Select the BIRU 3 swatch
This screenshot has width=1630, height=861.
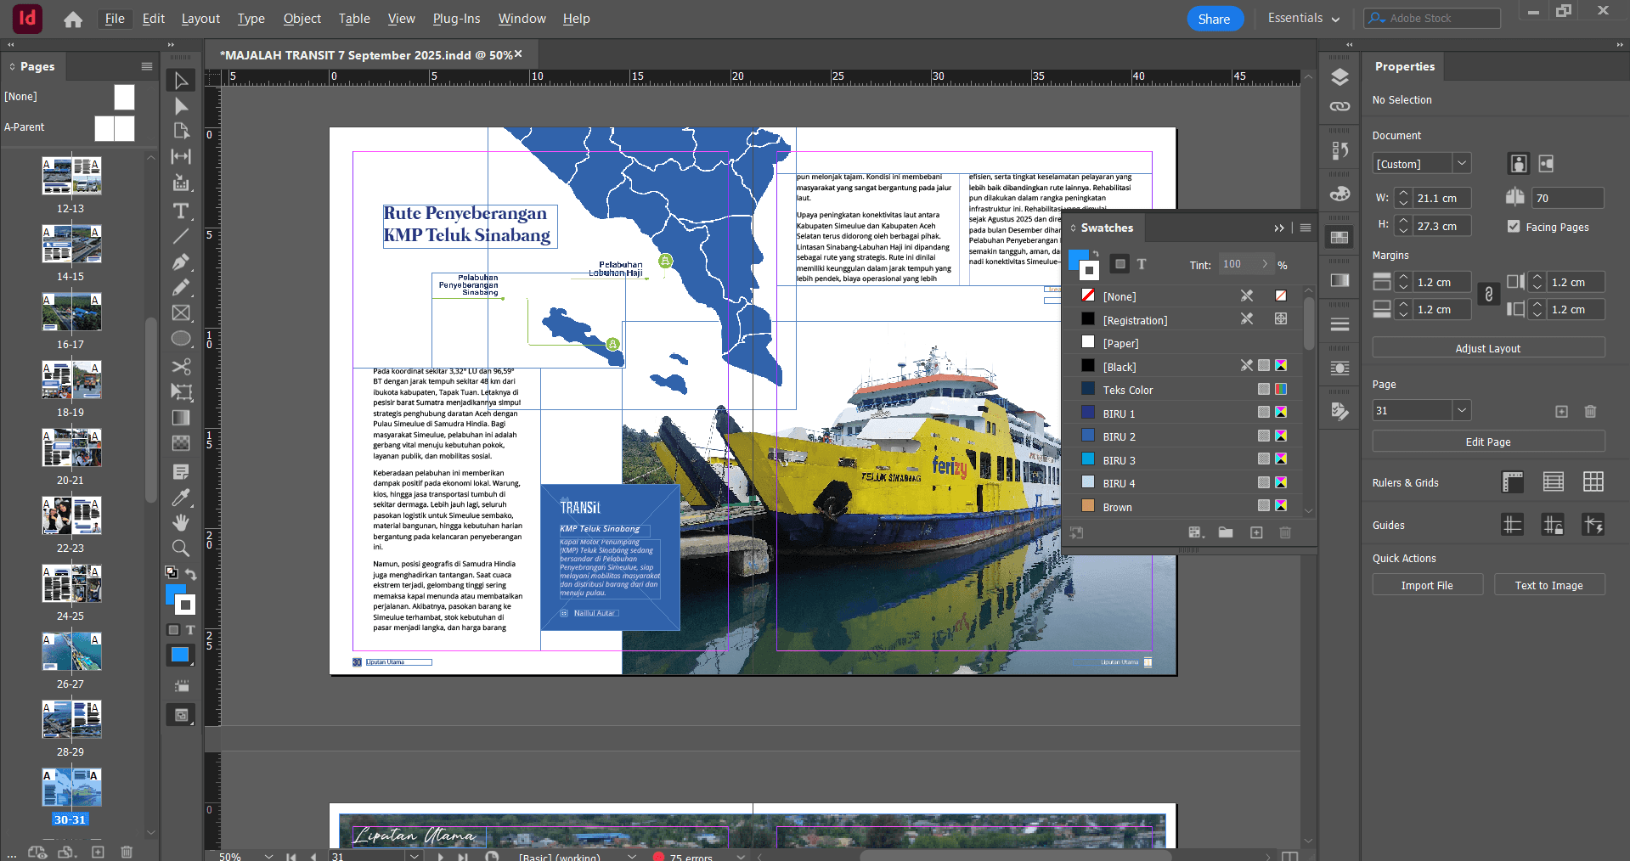[1119, 460]
